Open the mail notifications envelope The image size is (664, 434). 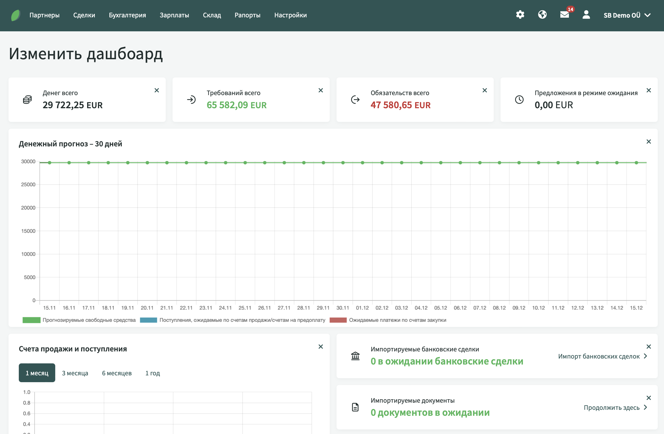pos(564,15)
